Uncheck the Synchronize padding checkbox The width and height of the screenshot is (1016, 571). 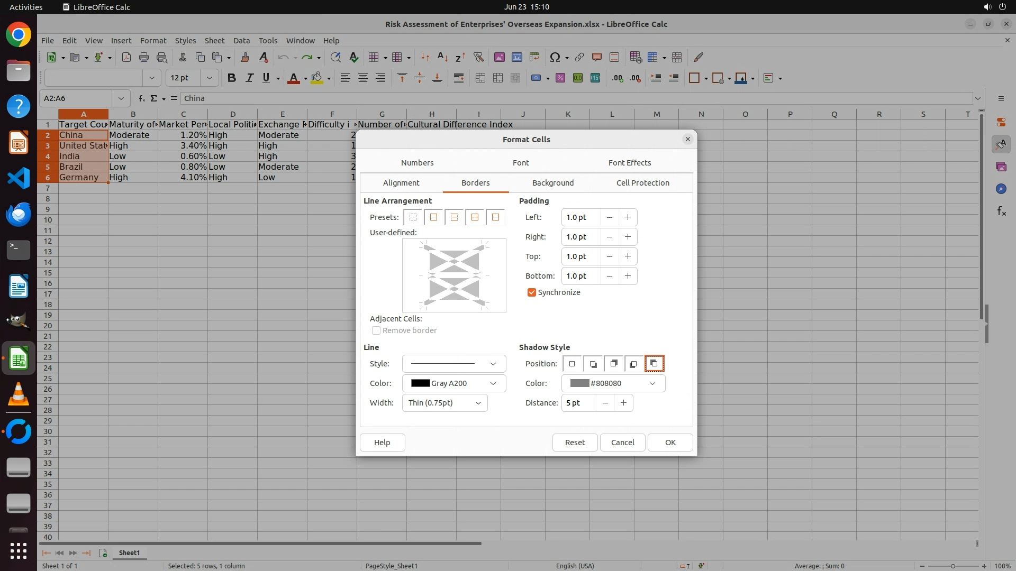click(532, 292)
